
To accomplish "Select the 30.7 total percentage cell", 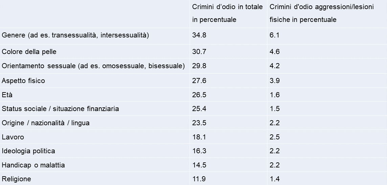I will [199, 52].
